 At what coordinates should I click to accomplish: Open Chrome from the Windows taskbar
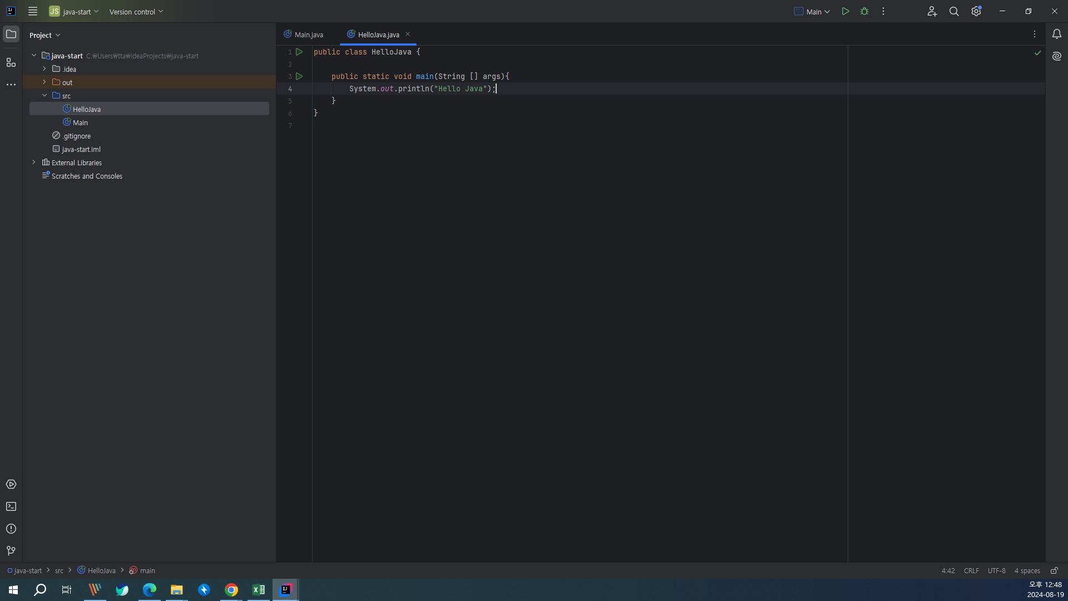tap(231, 590)
